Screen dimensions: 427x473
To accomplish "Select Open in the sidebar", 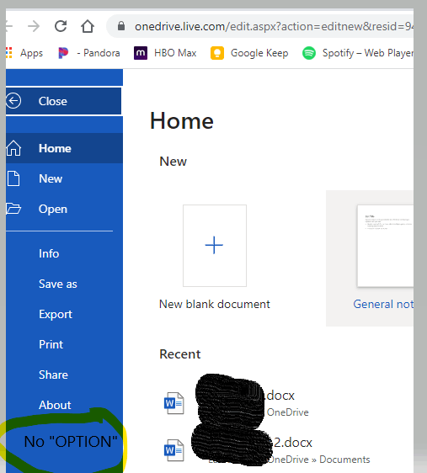I will pos(64,209).
